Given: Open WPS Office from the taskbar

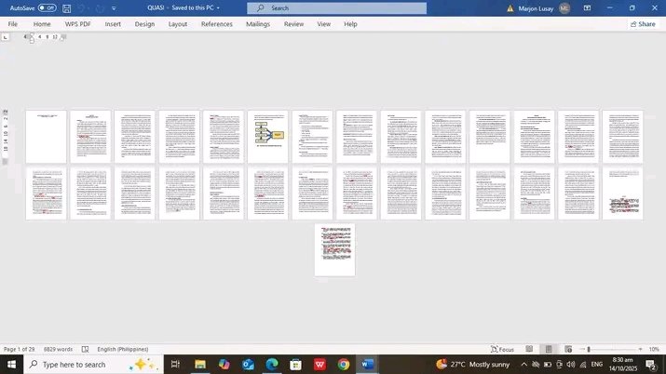Looking at the screenshot, I should tap(319, 365).
